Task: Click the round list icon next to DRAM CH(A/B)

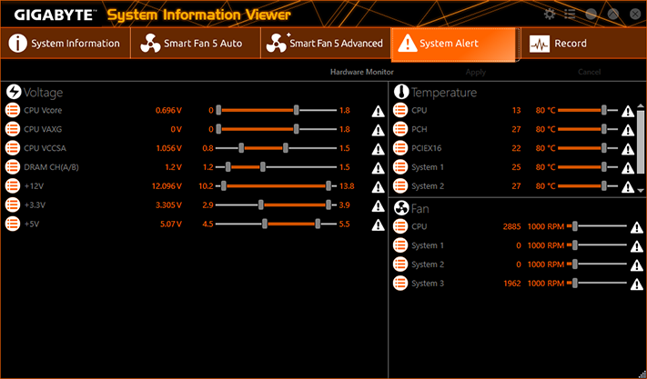Action: point(13,167)
